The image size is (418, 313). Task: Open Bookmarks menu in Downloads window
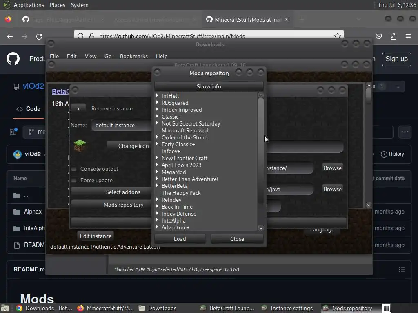coord(133,56)
